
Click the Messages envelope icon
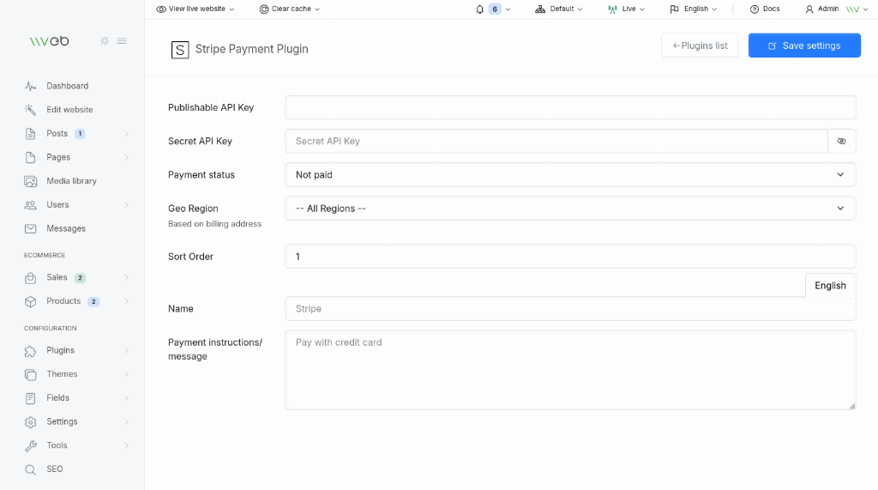pyautogui.click(x=30, y=229)
